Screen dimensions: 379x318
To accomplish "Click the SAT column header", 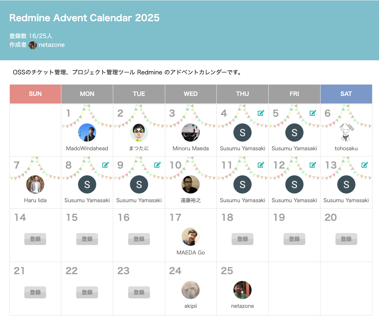I will tap(346, 94).
